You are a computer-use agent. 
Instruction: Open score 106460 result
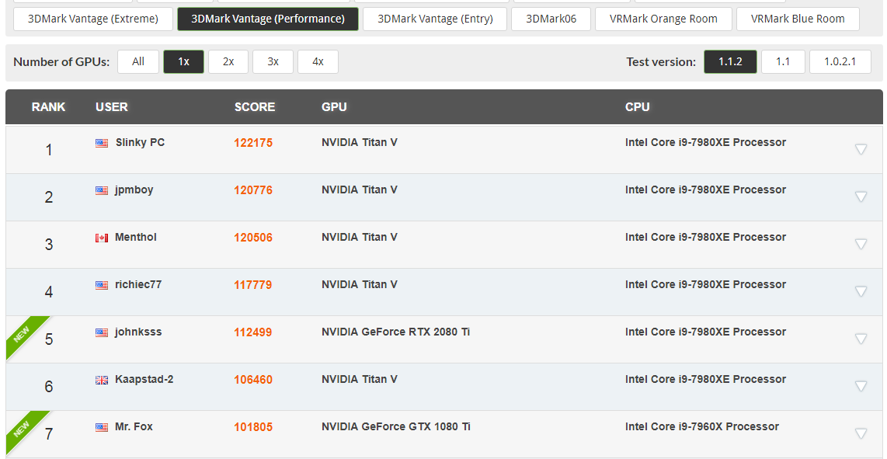(x=253, y=380)
